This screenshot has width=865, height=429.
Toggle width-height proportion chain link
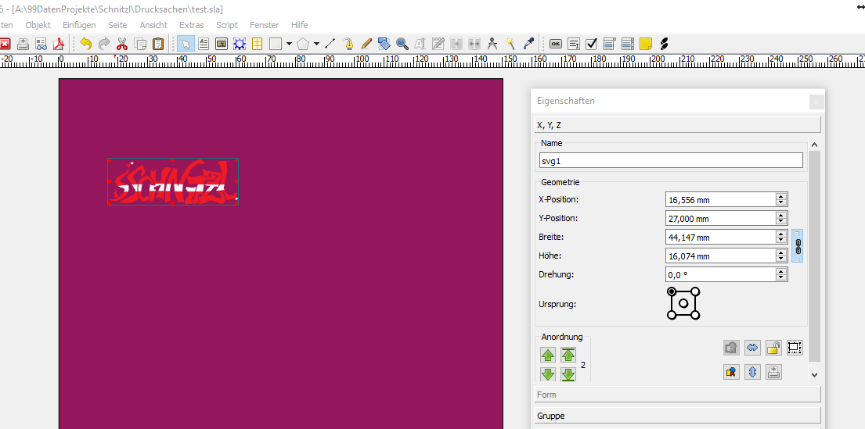pyautogui.click(x=798, y=246)
